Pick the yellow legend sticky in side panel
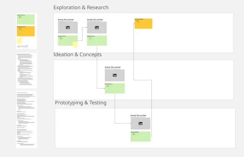The height and width of the screenshot is (157, 244). pos(20,41)
